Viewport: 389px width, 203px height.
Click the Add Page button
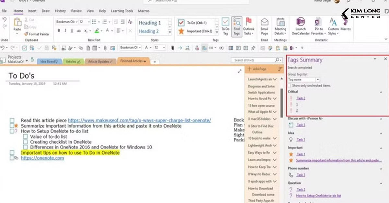[x=257, y=69]
